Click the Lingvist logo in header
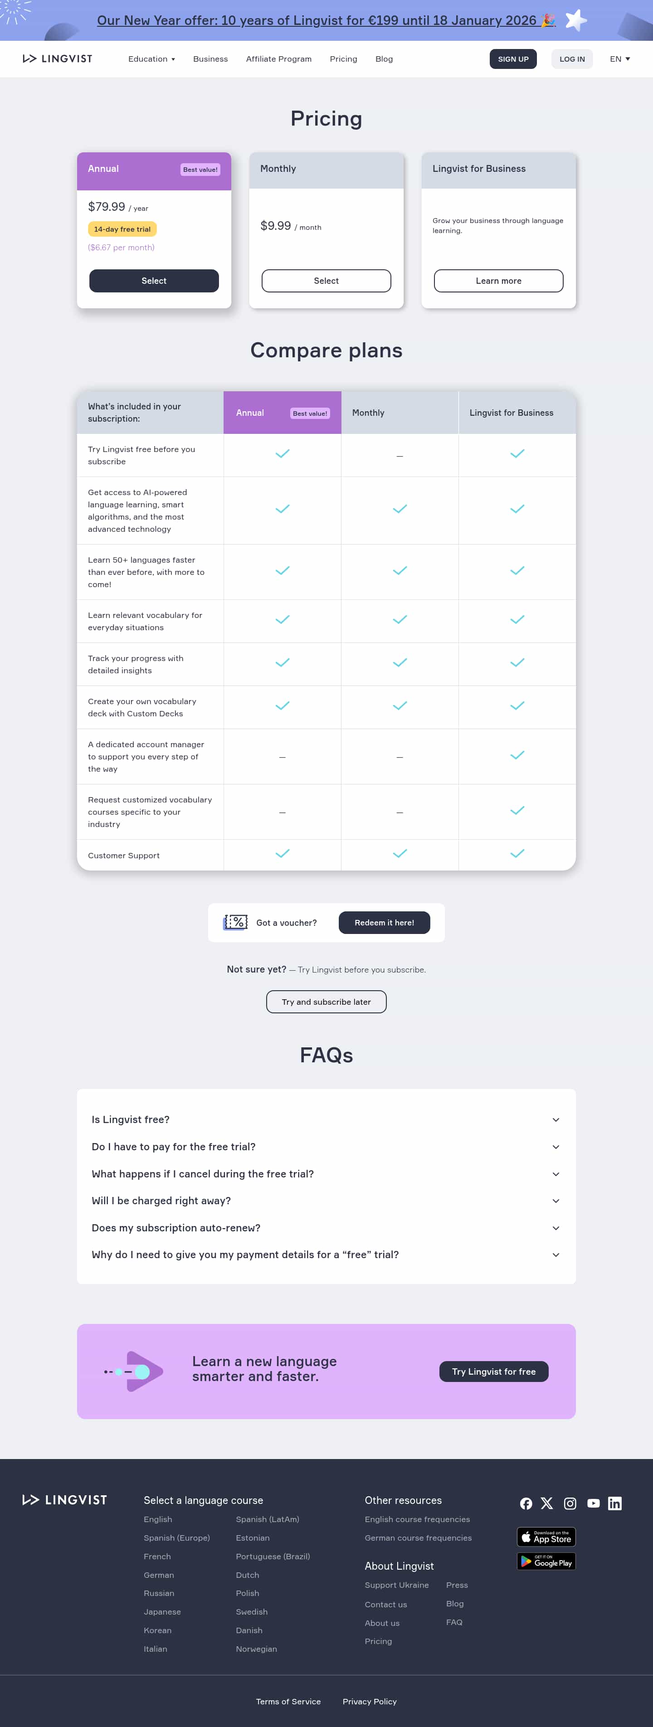Image resolution: width=653 pixels, height=1727 pixels. click(x=58, y=59)
